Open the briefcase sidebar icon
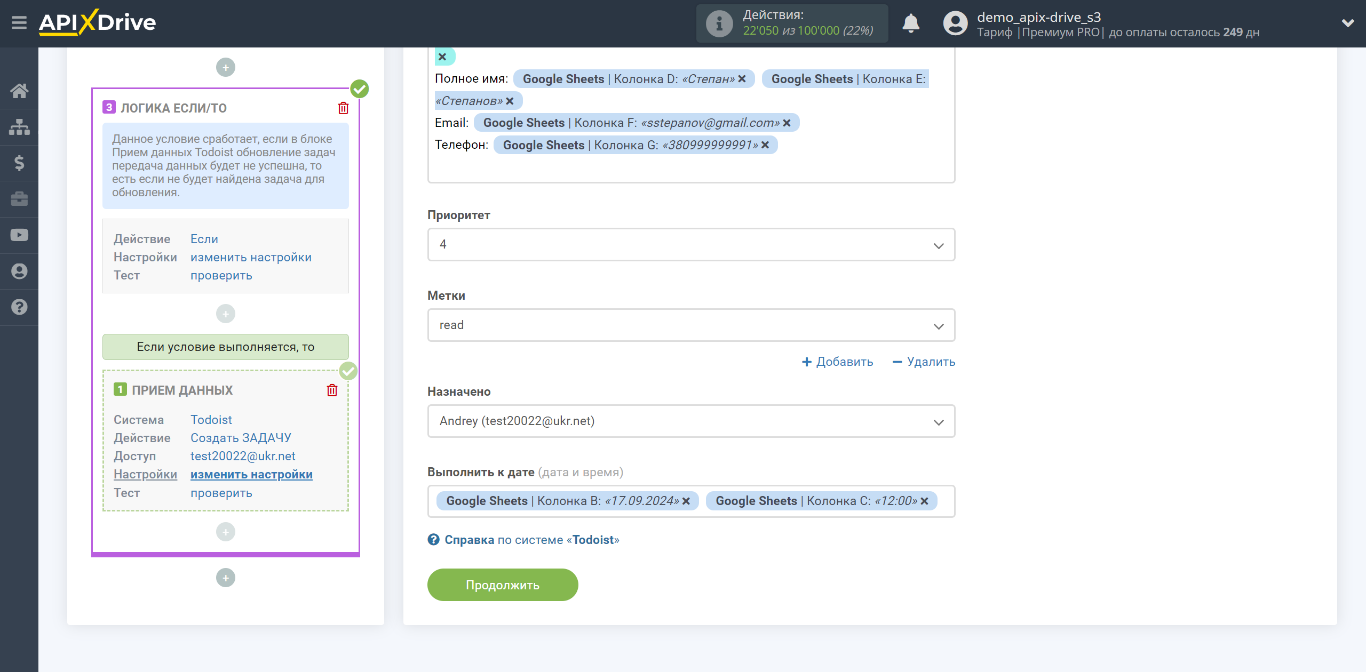This screenshot has width=1366, height=672. pyautogui.click(x=19, y=199)
